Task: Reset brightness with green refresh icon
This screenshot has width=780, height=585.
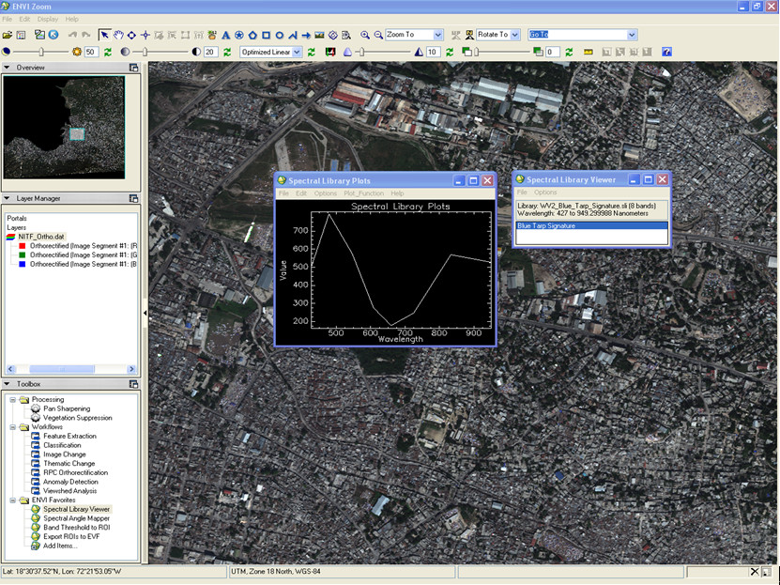Action: click(106, 52)
